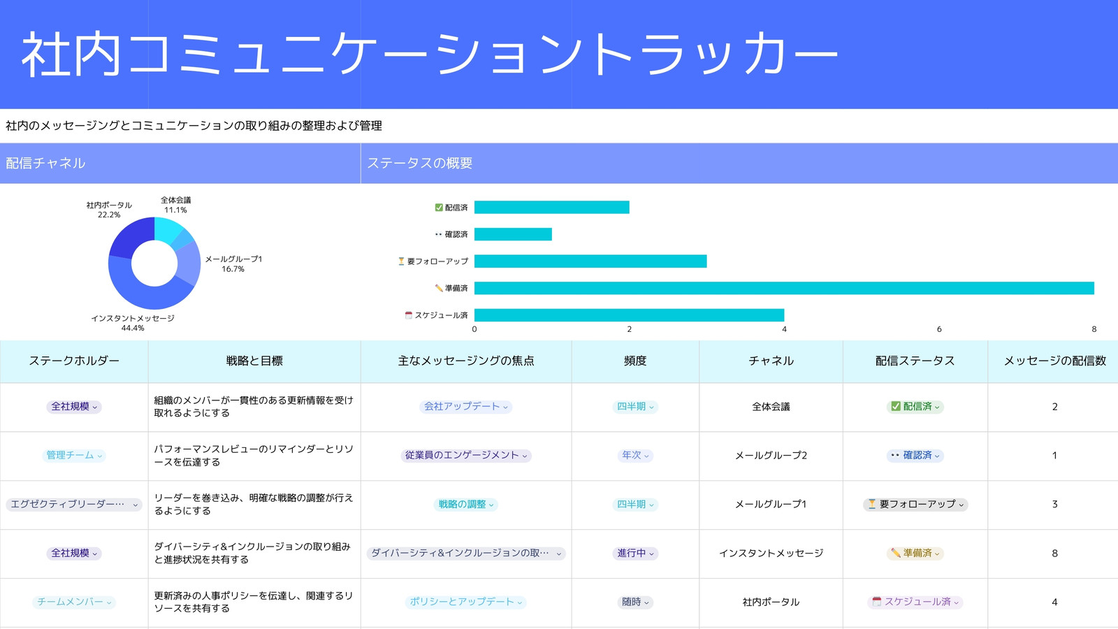Click the calendar icon beside スケジュール済 in chart
Image resolution: width=1118 pixels, height=629 pixels.
[x=409, y=315]
